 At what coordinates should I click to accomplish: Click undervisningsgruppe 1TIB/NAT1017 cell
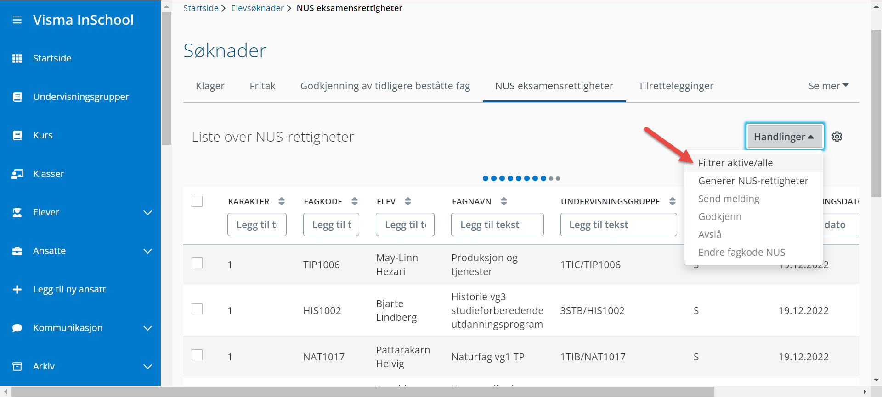[x=593, y=357]
